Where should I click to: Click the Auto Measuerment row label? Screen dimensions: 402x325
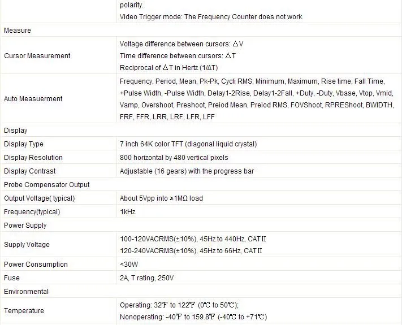coord(33,99)
